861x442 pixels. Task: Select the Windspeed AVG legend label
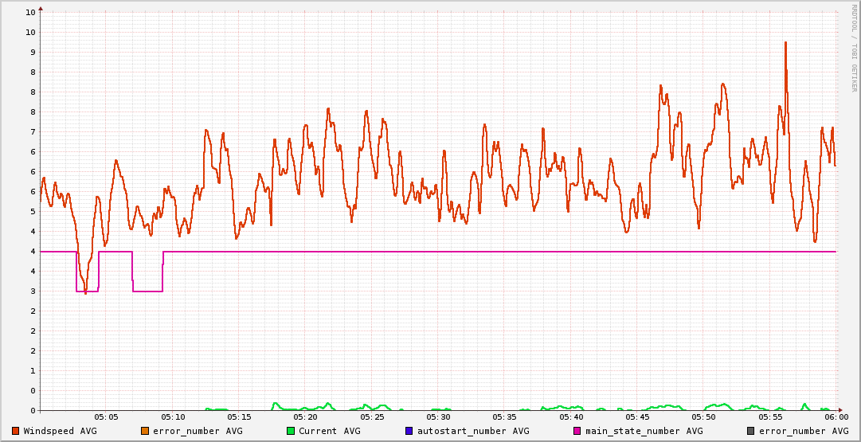click(x=61, y=431)
